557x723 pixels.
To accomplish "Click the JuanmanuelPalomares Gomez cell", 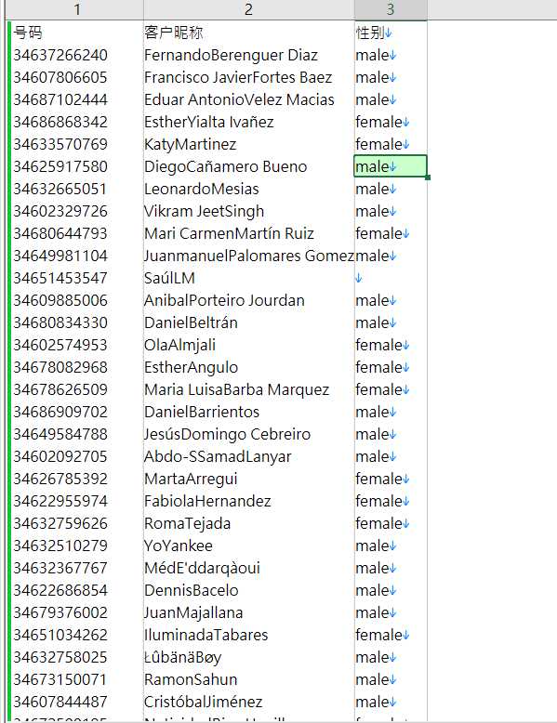I will click(x=248, y=256).
